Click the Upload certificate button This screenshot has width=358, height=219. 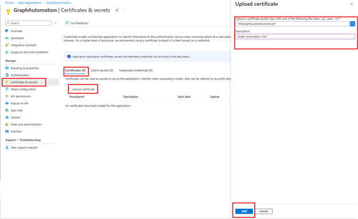83,89
